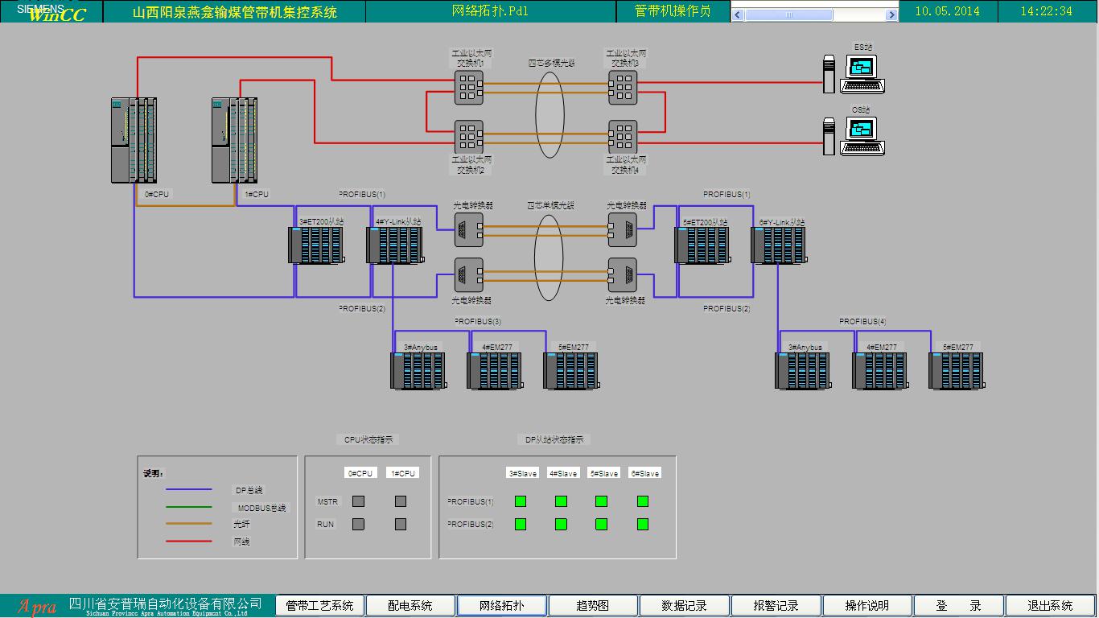
Task: Click the 0#CPU PLC rack icon
Action: point(134,140)
